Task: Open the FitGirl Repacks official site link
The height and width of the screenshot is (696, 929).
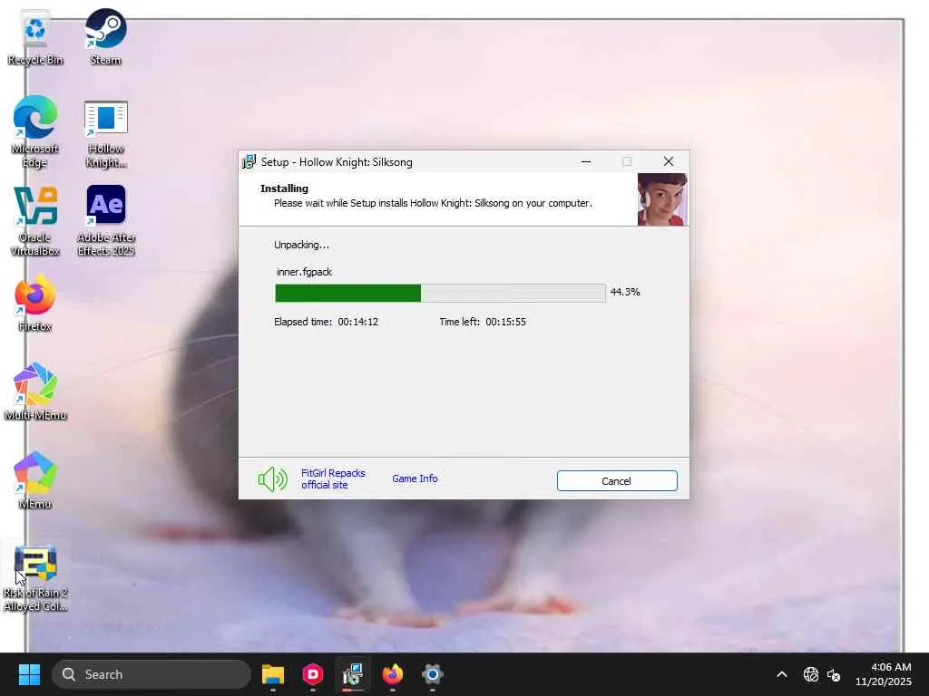Action: tap(333, 478)
